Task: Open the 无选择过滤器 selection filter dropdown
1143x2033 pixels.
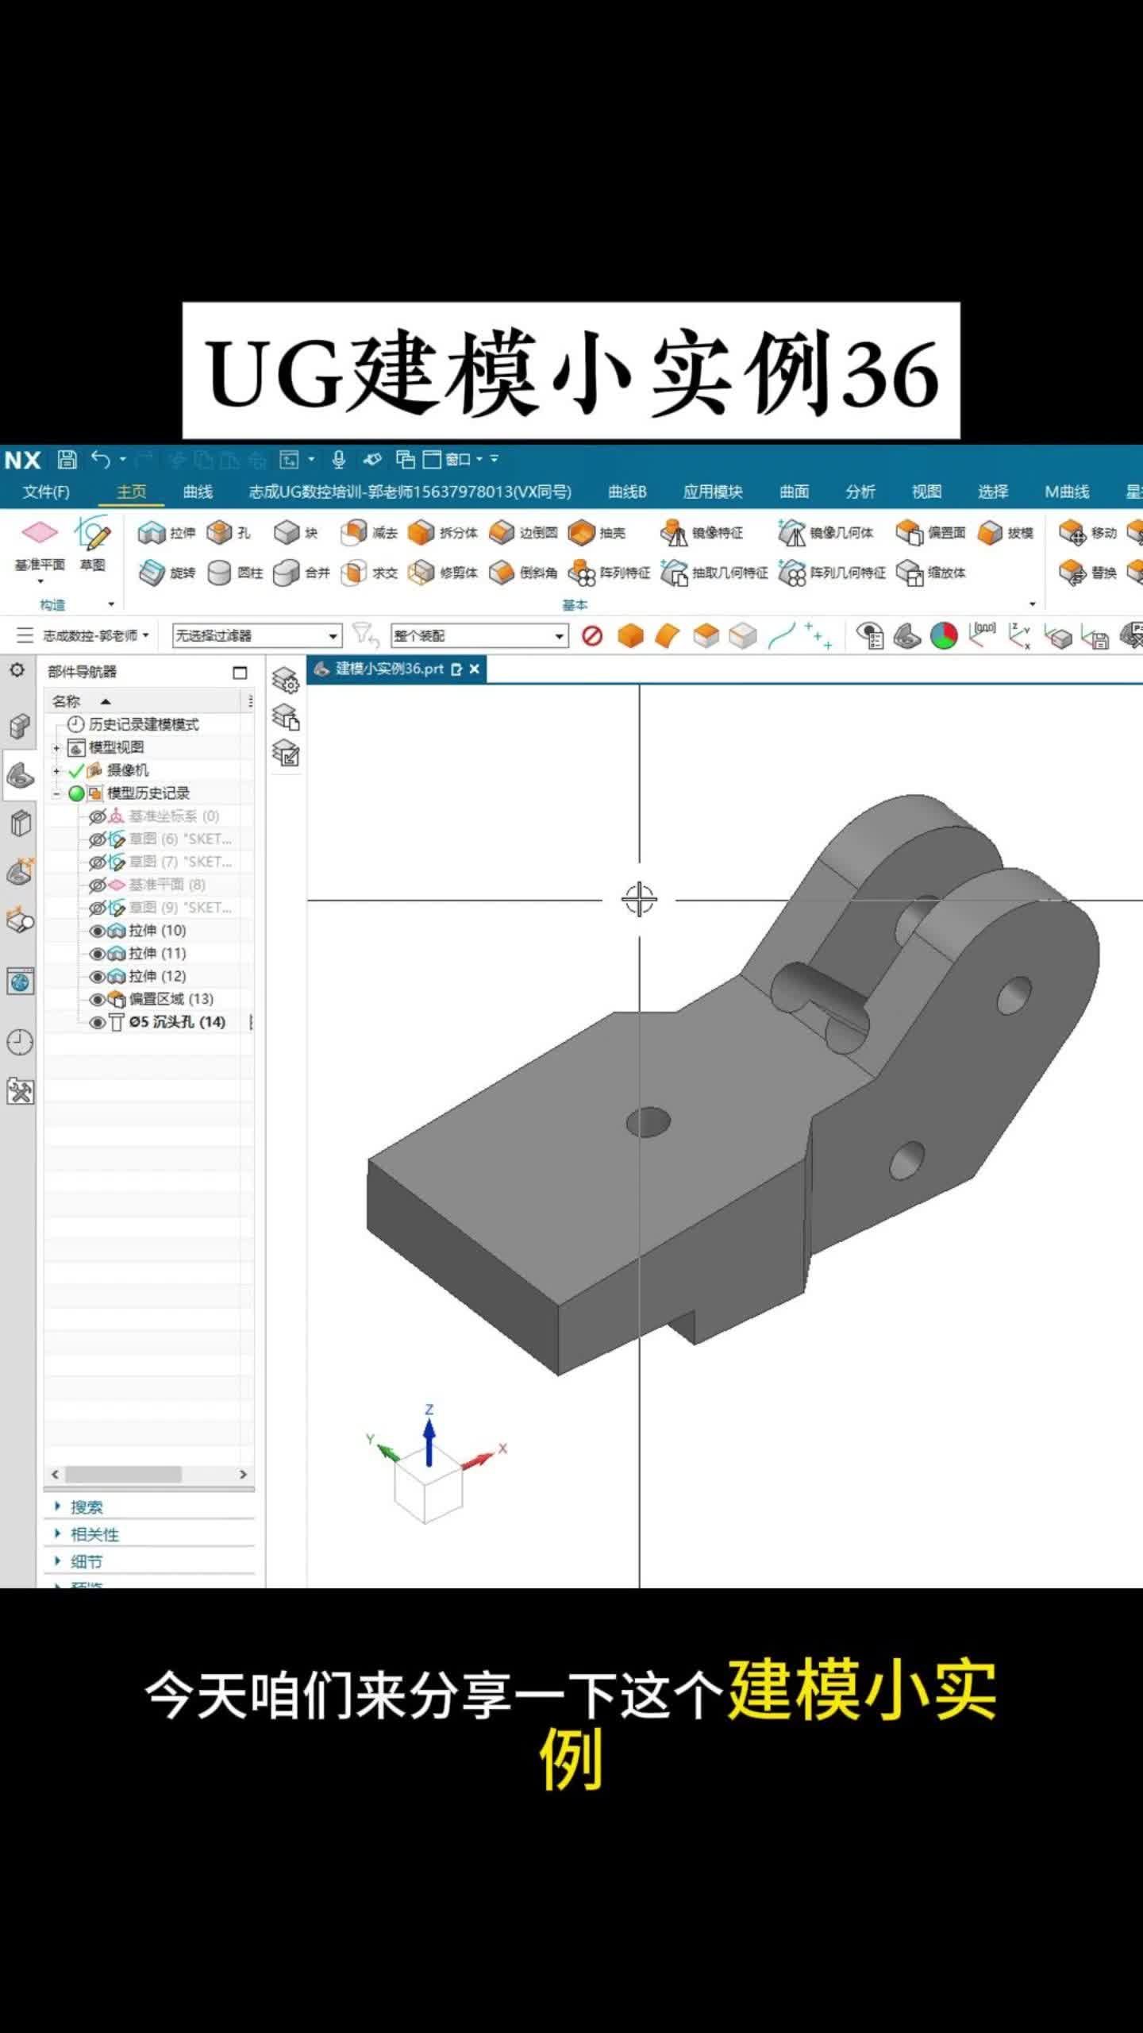Action: tap(257, 636)
